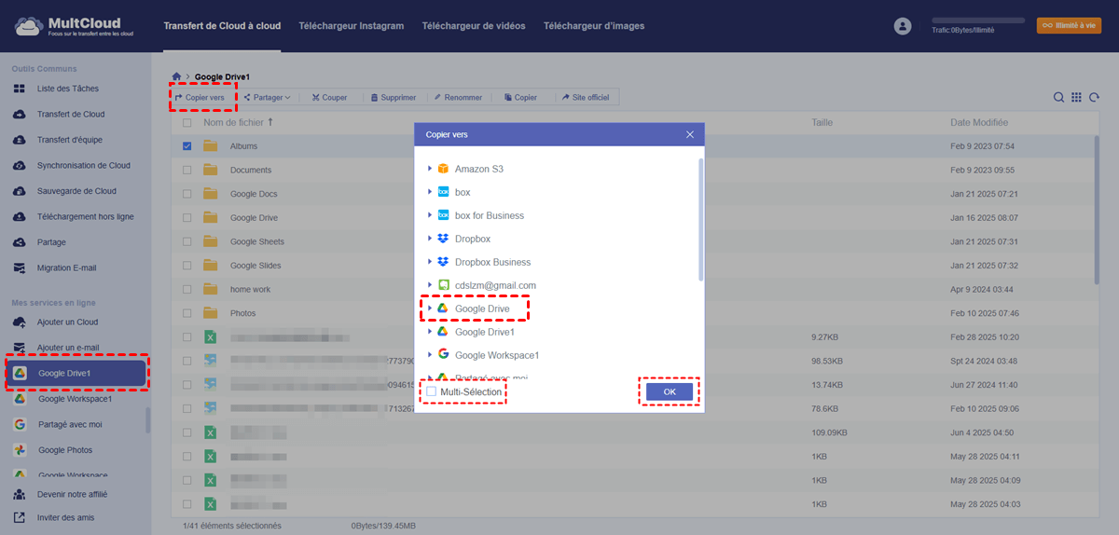Click OK in Copier vers dialog

(670, 392)
